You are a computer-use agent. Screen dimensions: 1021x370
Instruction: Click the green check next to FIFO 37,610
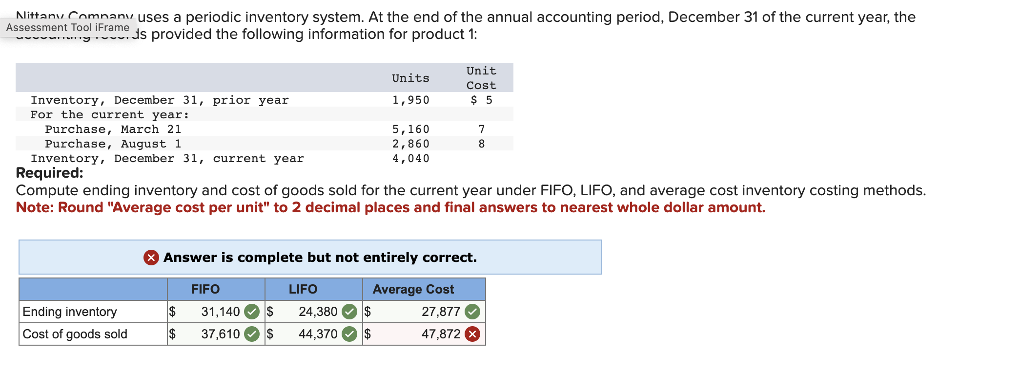(x=252, y=334)
